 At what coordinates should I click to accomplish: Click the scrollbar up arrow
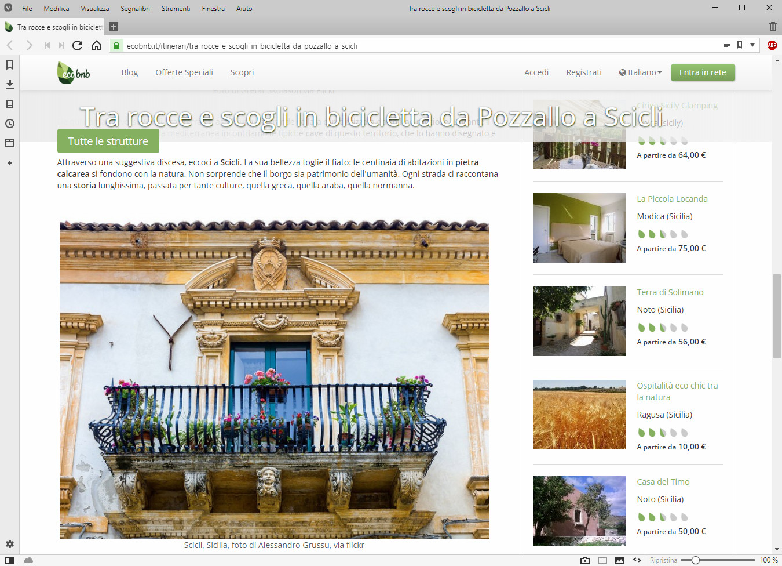pos(777,60)
